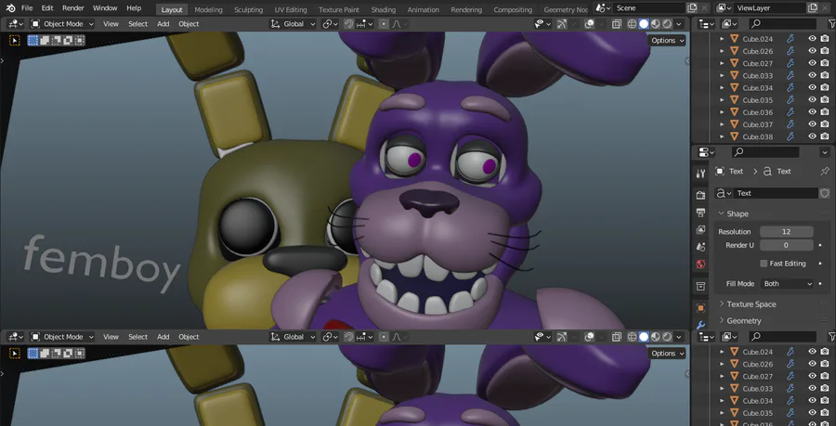Open the Edit menu
The image size is (836, 426).
(47, 8)
